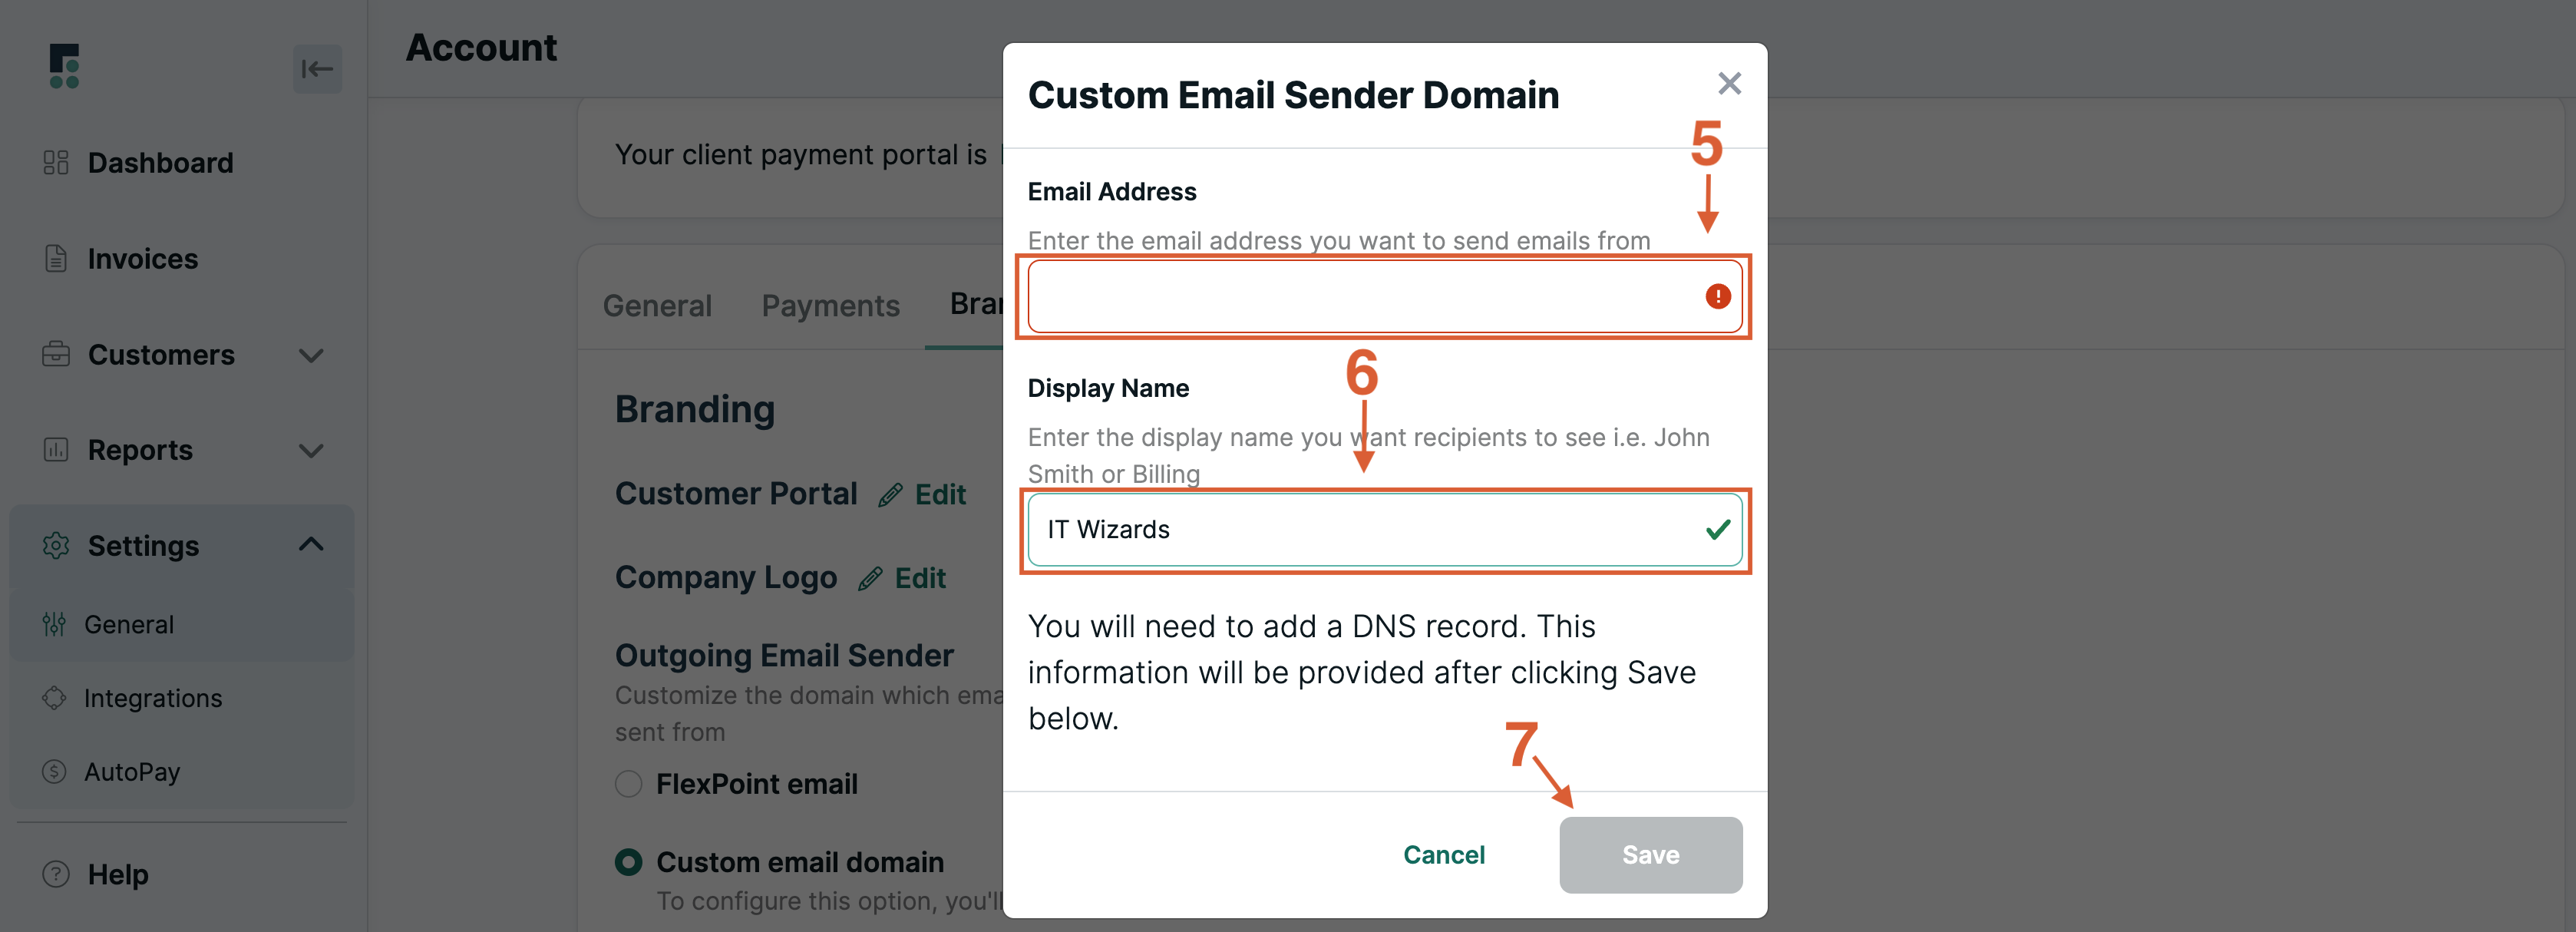Viewport: 2576px width, 932px height.
Task: Open the Dashboard icon in the sidebar
Action: point(56,162)
